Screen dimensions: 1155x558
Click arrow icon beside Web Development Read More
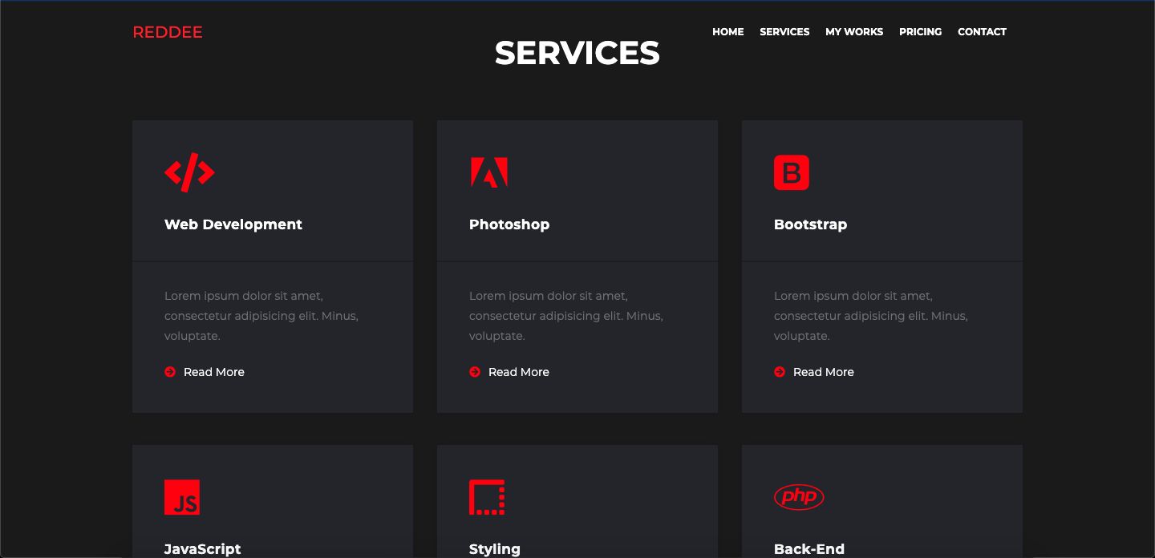click(x=170, y=372)
